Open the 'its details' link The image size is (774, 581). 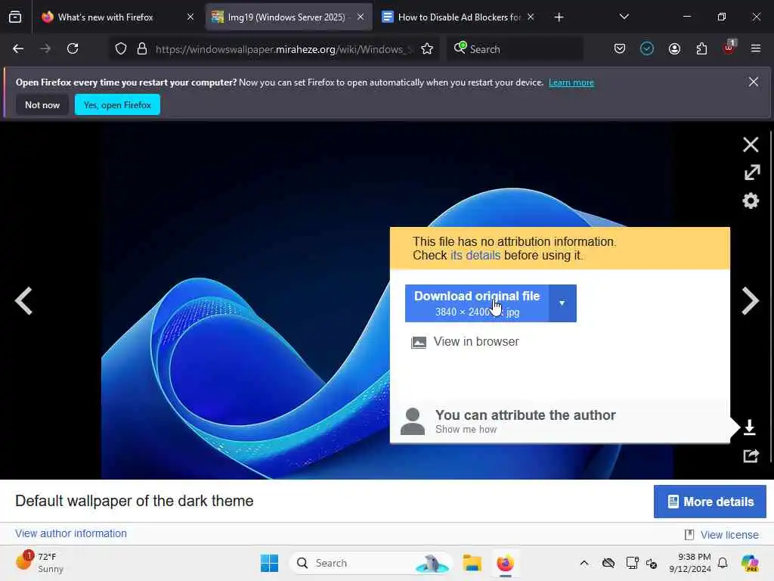[475, 256]
